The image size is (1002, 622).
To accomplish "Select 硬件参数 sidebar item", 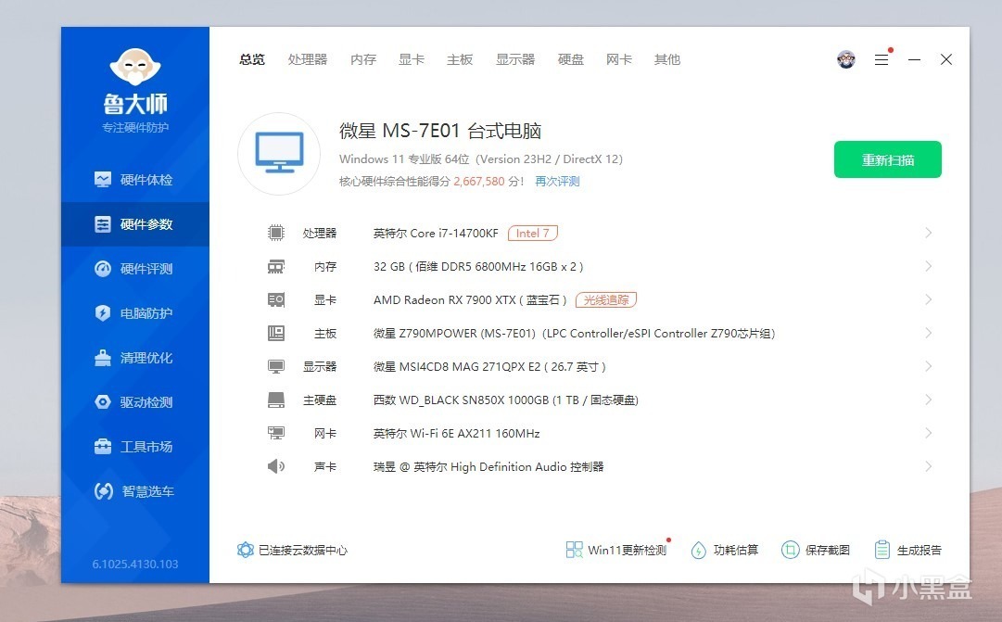I will coord(134,224).
